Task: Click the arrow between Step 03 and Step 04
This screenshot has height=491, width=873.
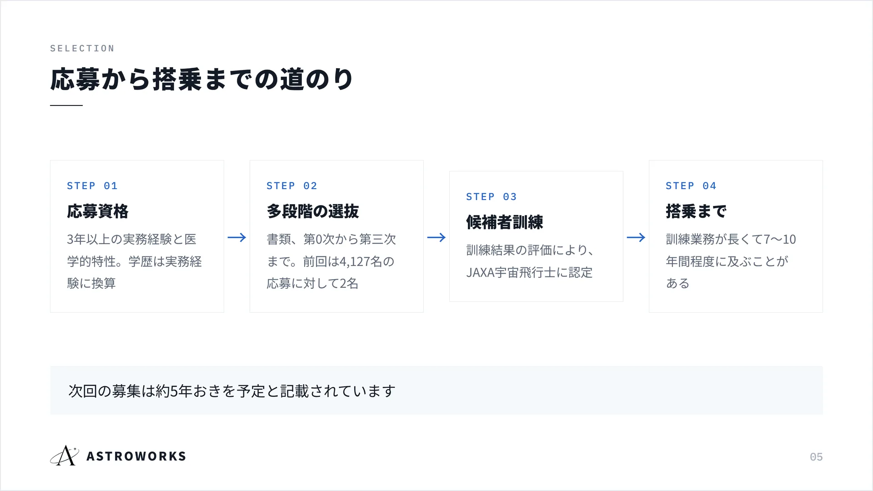Action: pos(636,237)
